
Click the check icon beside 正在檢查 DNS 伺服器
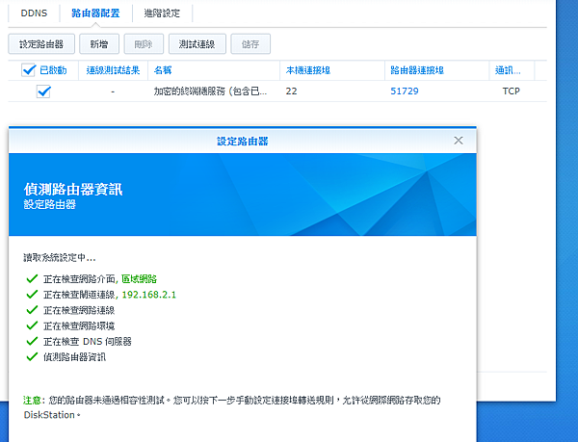[31, 342]
